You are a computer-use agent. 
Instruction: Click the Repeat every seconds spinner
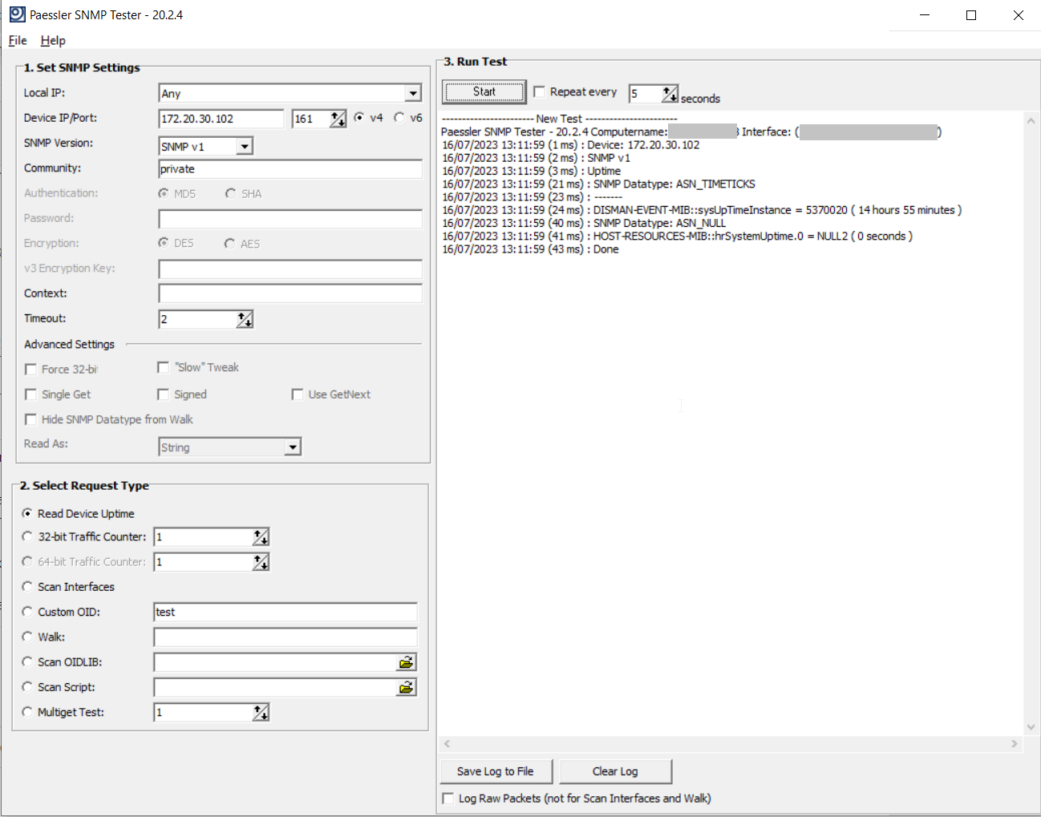670,94
